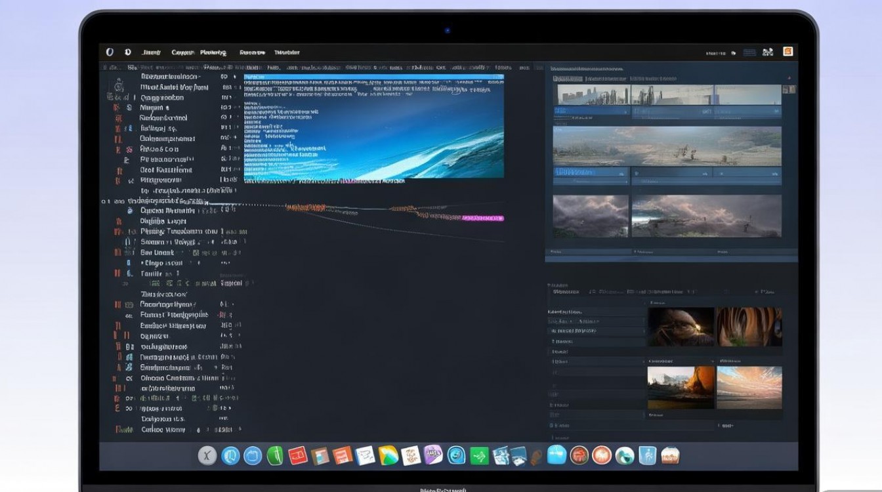Select the magenta marker on the timeline
This screenshot has width=882, height=492.
pos(483,217)
